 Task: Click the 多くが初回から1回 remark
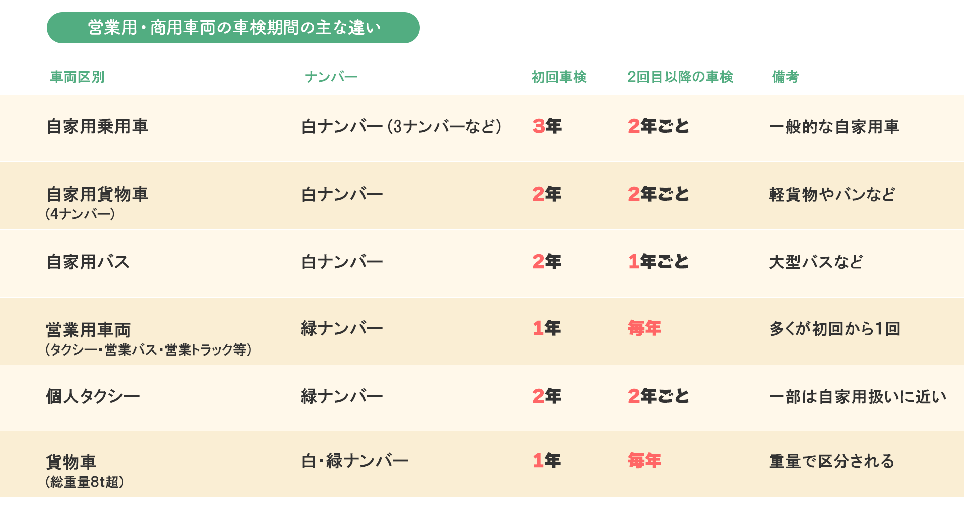(x=834, y=329)
